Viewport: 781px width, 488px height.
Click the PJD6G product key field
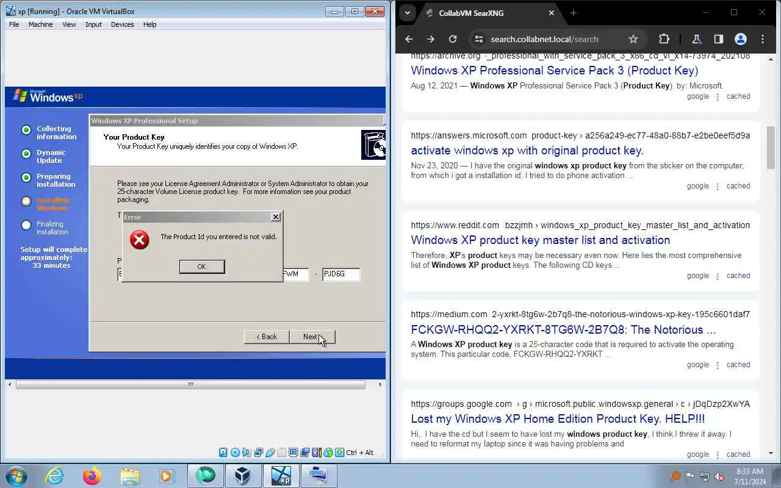click(341, 274)
